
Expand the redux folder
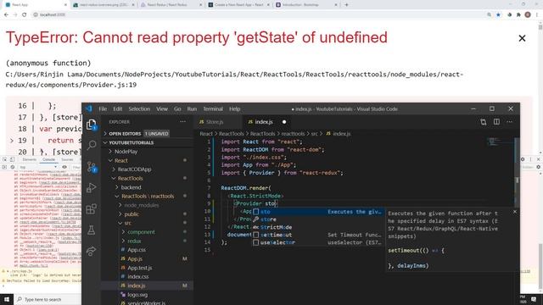pyautogui.click(x=134, y=241)
